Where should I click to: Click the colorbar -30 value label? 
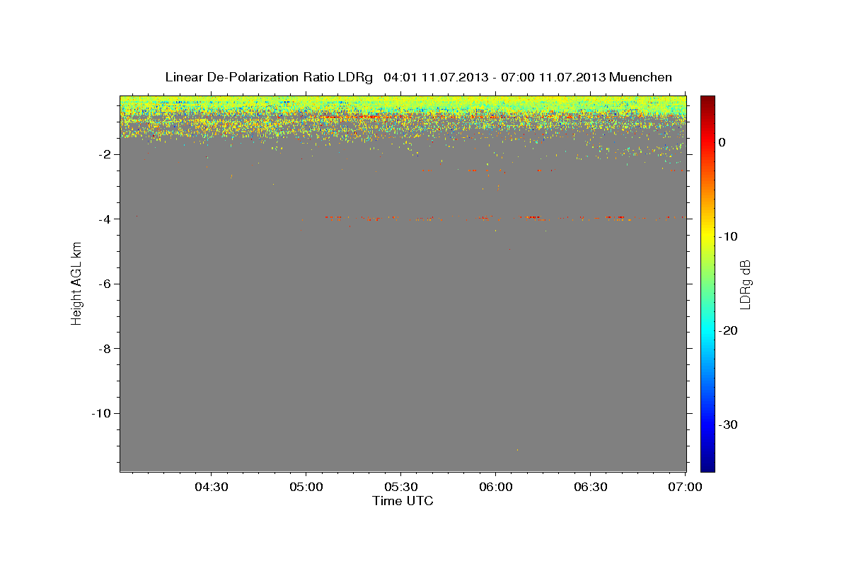[x=729, y=425]
